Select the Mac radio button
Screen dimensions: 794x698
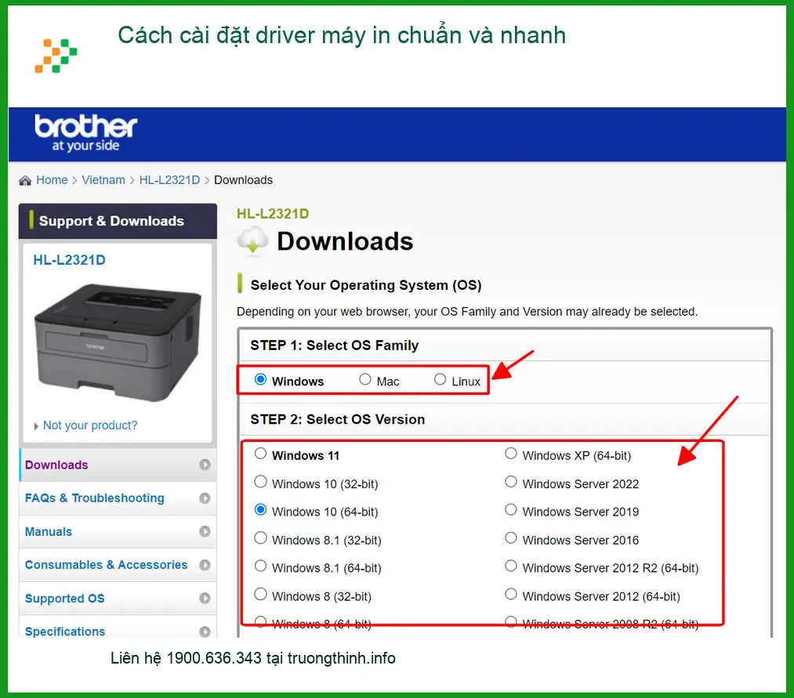click(x=365, y=379)
